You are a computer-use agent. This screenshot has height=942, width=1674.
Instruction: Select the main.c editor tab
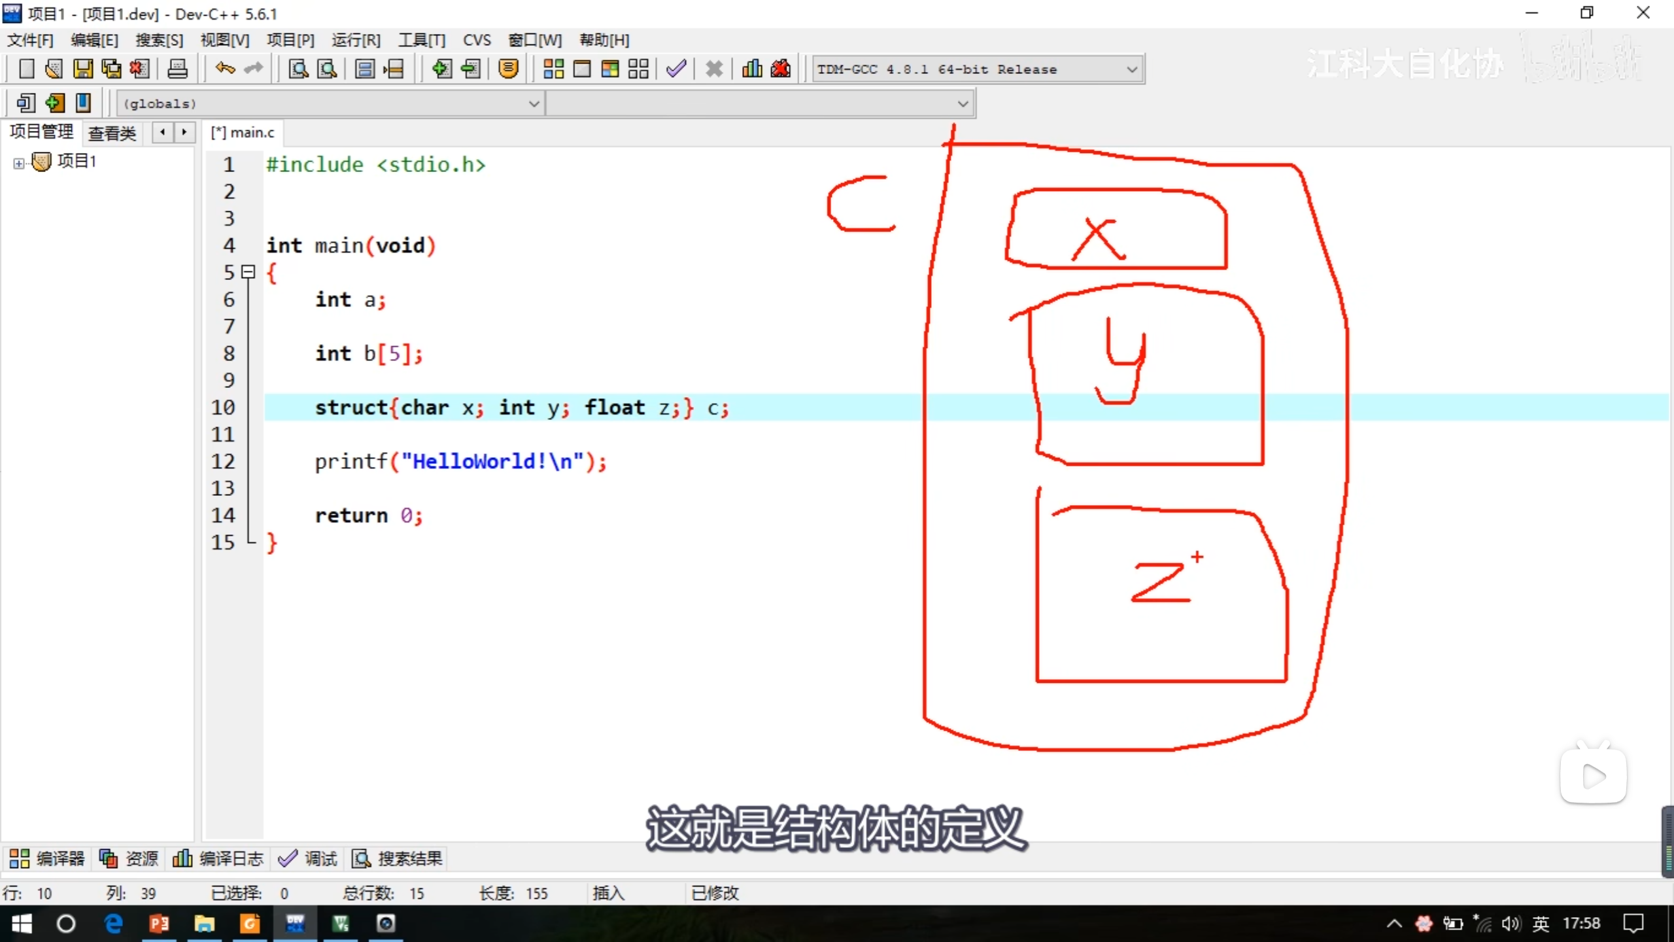pos(243,133)
